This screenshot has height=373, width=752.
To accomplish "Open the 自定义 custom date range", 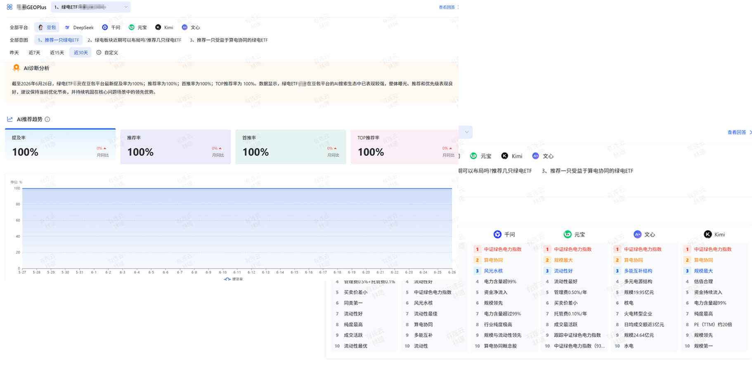I will pos(111,52).
